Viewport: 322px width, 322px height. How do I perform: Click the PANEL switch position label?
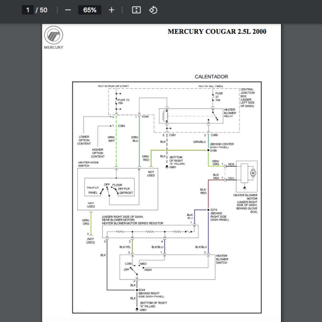pyautogui.click(x=93, y=193)
